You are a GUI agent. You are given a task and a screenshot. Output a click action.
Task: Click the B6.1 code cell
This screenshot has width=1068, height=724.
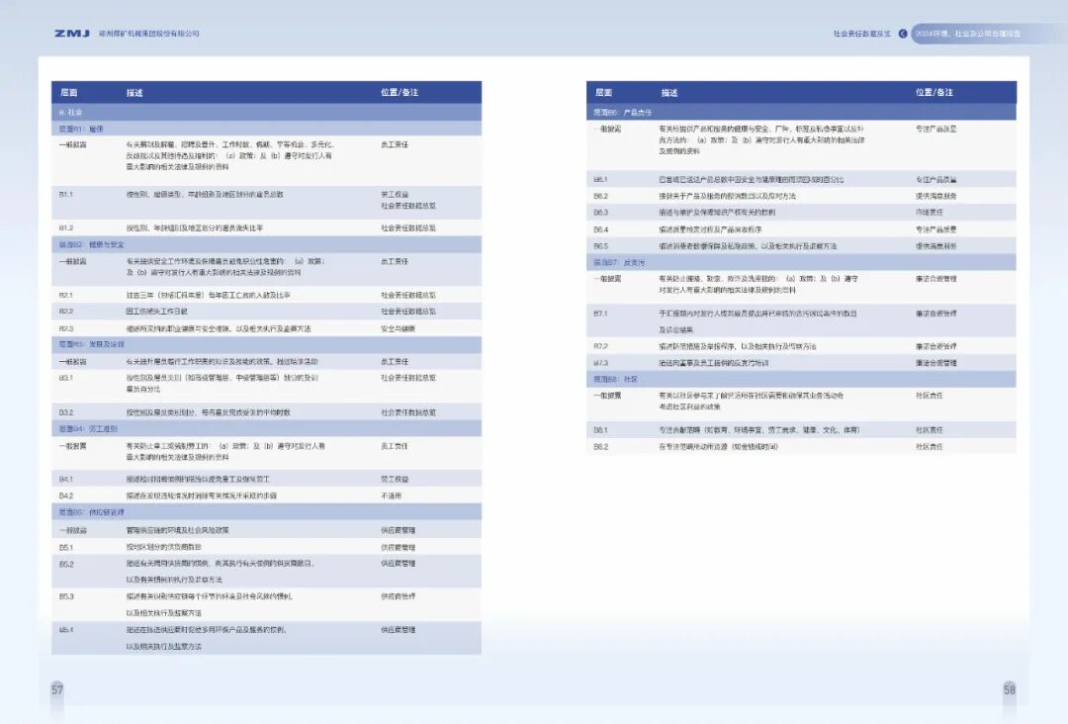point(601,180)
